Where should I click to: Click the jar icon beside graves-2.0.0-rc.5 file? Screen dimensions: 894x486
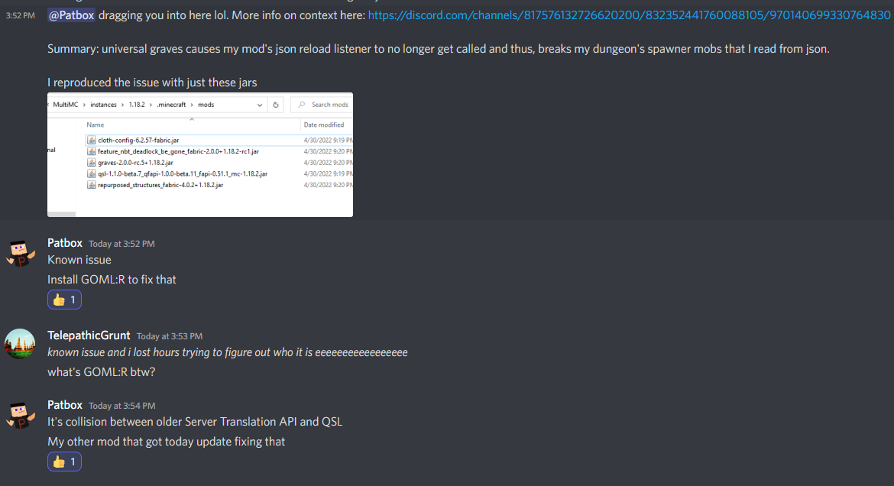click(91, 162)
